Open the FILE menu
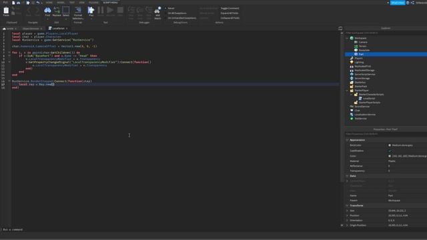The width and height of the screenshot is (427, 240). (5, 3)
